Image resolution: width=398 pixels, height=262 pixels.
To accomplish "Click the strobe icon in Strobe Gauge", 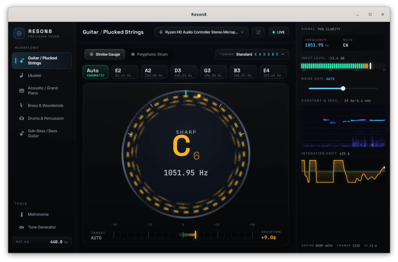I will tap(91, 54).
